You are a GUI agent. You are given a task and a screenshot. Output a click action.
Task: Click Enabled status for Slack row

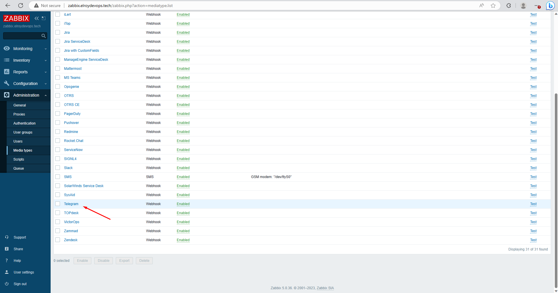(x=183, y=168)
